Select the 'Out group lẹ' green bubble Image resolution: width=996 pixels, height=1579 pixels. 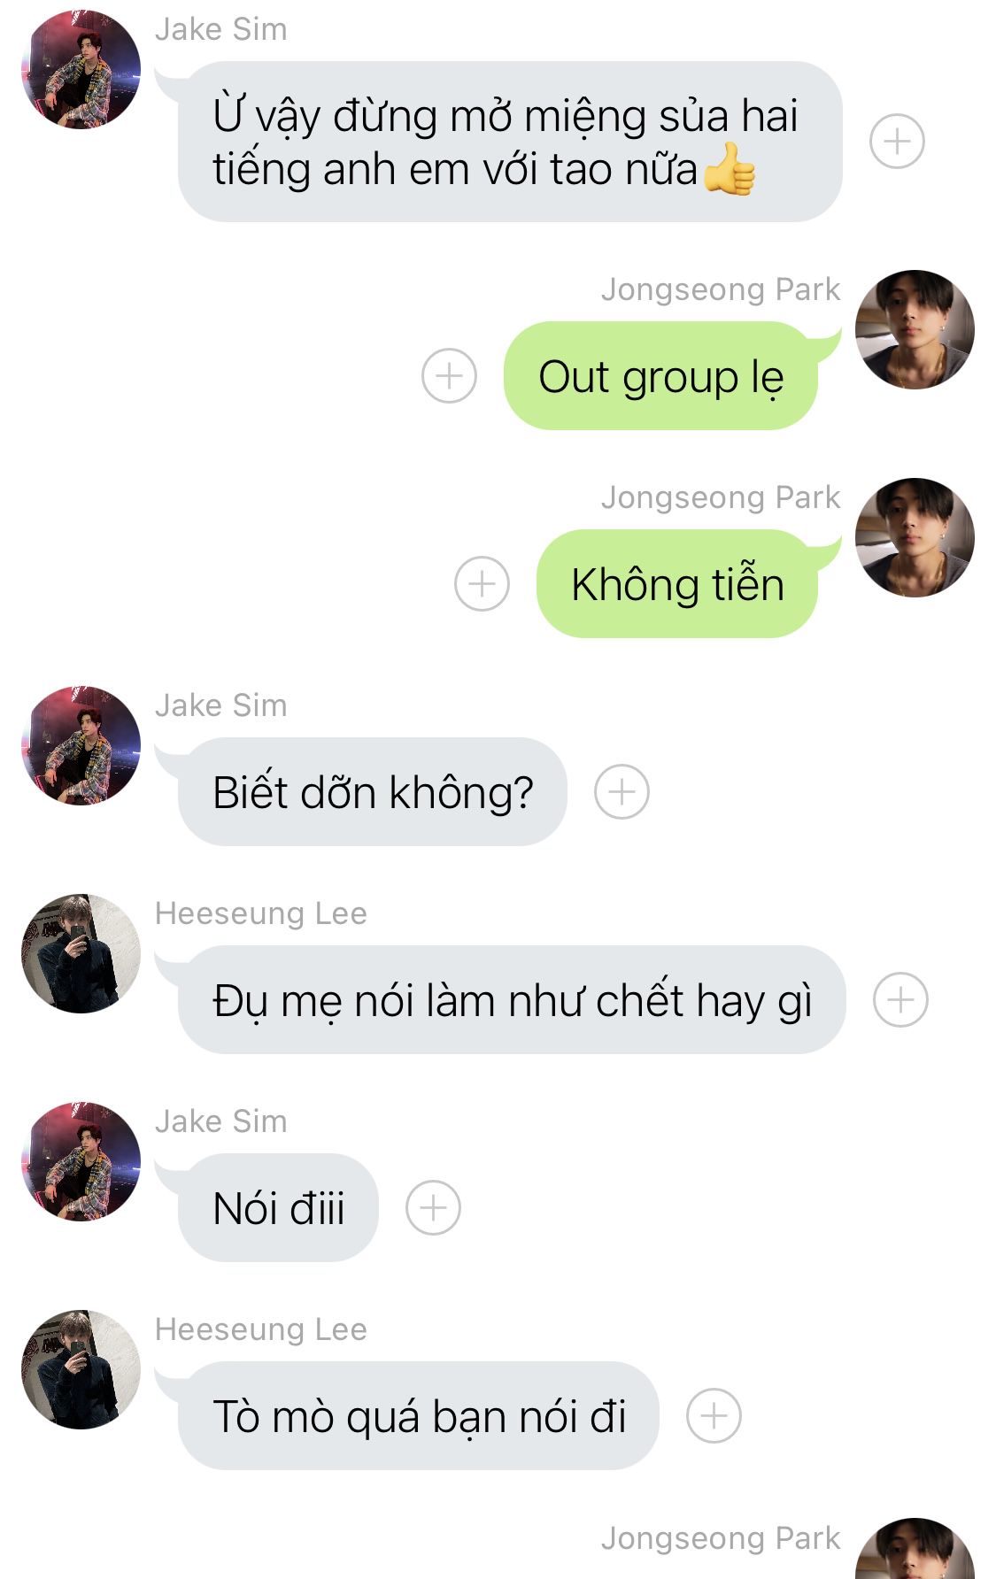pyautogui.click(x=660, y=376)
